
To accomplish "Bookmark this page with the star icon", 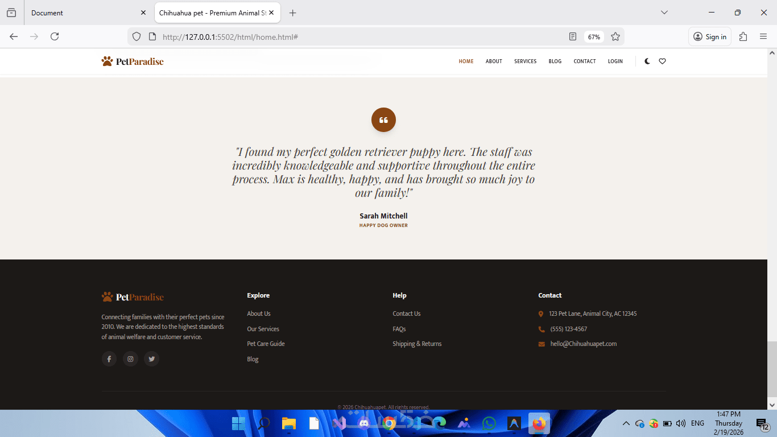I will coord(615,36).
